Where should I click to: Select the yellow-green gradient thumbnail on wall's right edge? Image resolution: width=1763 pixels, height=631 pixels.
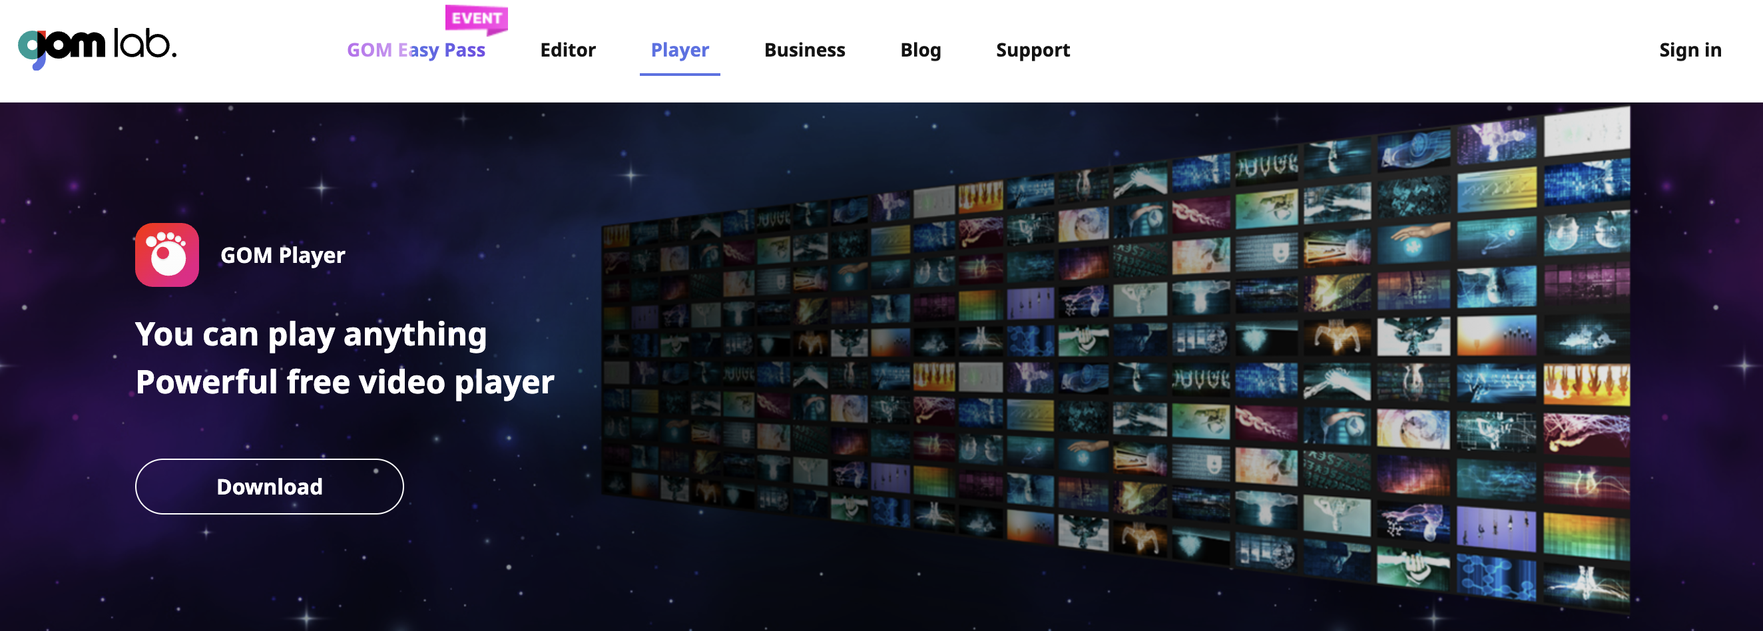[1587, 535]
